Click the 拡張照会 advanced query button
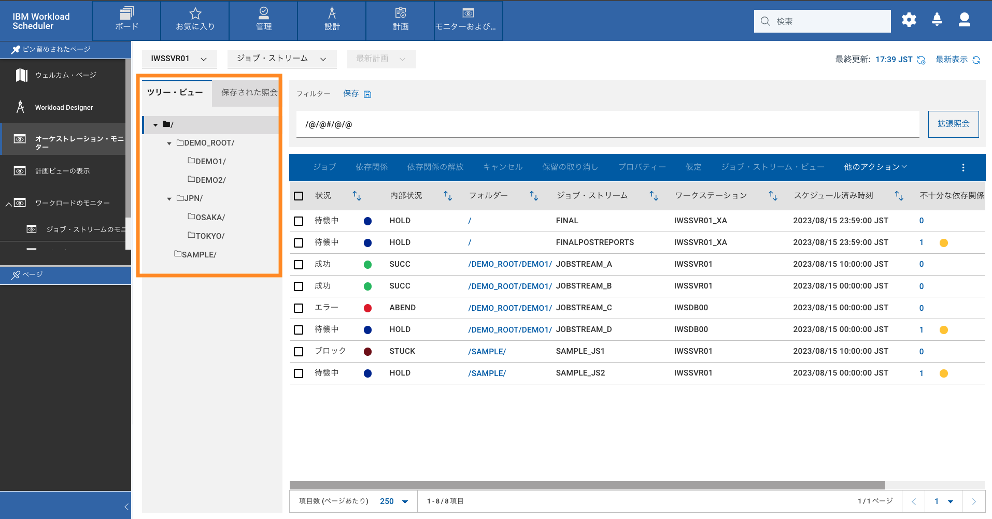This screenshot has height=519, width=992. point(953,124)
